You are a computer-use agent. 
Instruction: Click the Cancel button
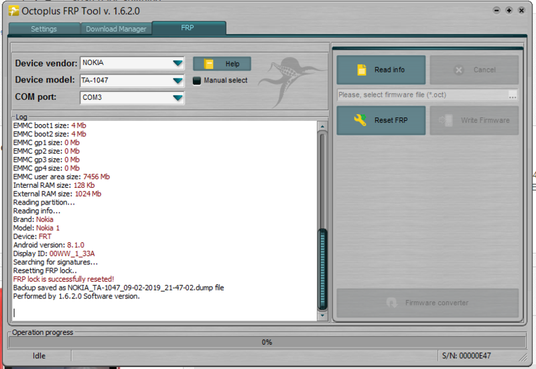click(474, 70)
